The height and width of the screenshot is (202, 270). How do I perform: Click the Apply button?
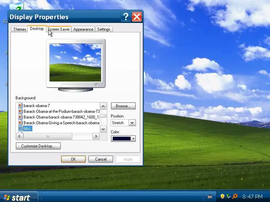click(128, 159)
